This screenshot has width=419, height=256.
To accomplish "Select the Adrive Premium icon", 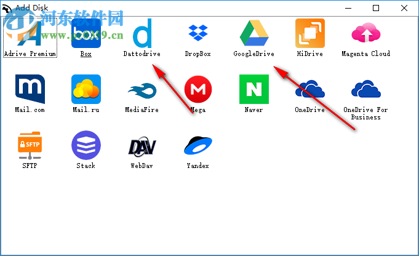I will (x=30, y=33).
